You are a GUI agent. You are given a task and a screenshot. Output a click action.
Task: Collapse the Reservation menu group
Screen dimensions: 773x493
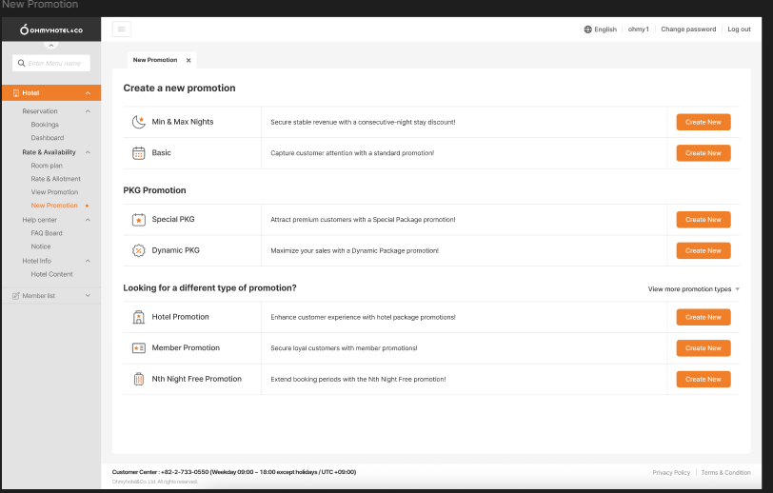pos(88,111)
